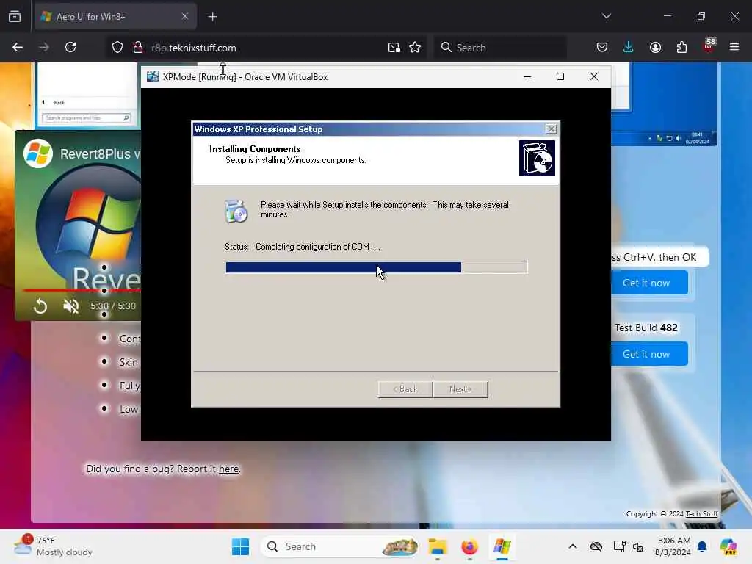This screenshot has width=752, height=564.
Task: Close the Windows XP Professional Setup dialog
Action: [552, 129]
